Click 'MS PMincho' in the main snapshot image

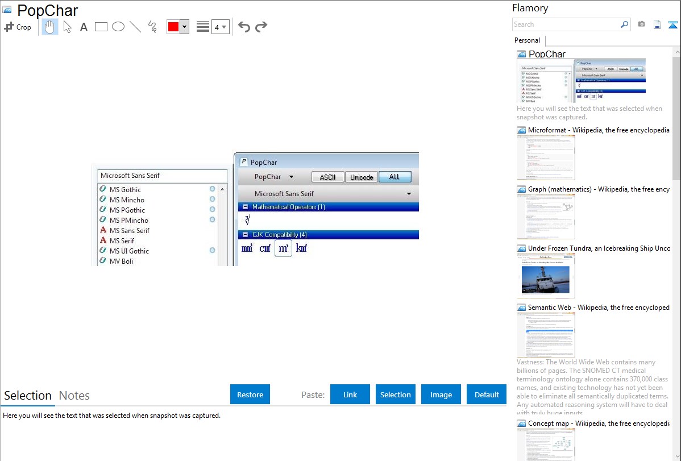tap(129, 221)
